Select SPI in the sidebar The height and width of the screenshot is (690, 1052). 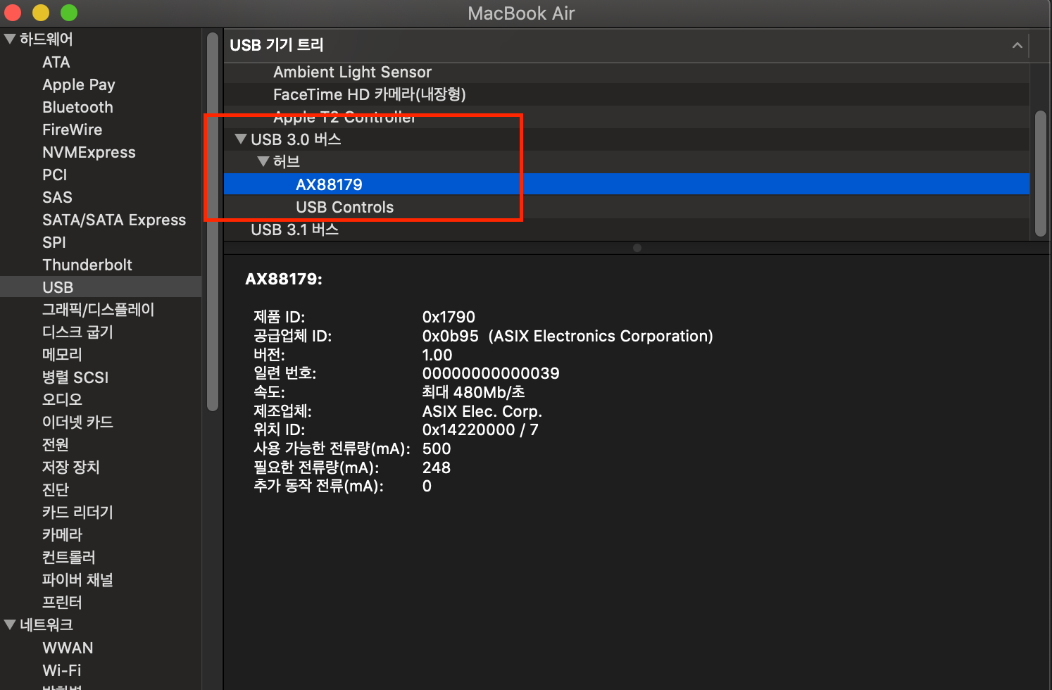[54, 242]
